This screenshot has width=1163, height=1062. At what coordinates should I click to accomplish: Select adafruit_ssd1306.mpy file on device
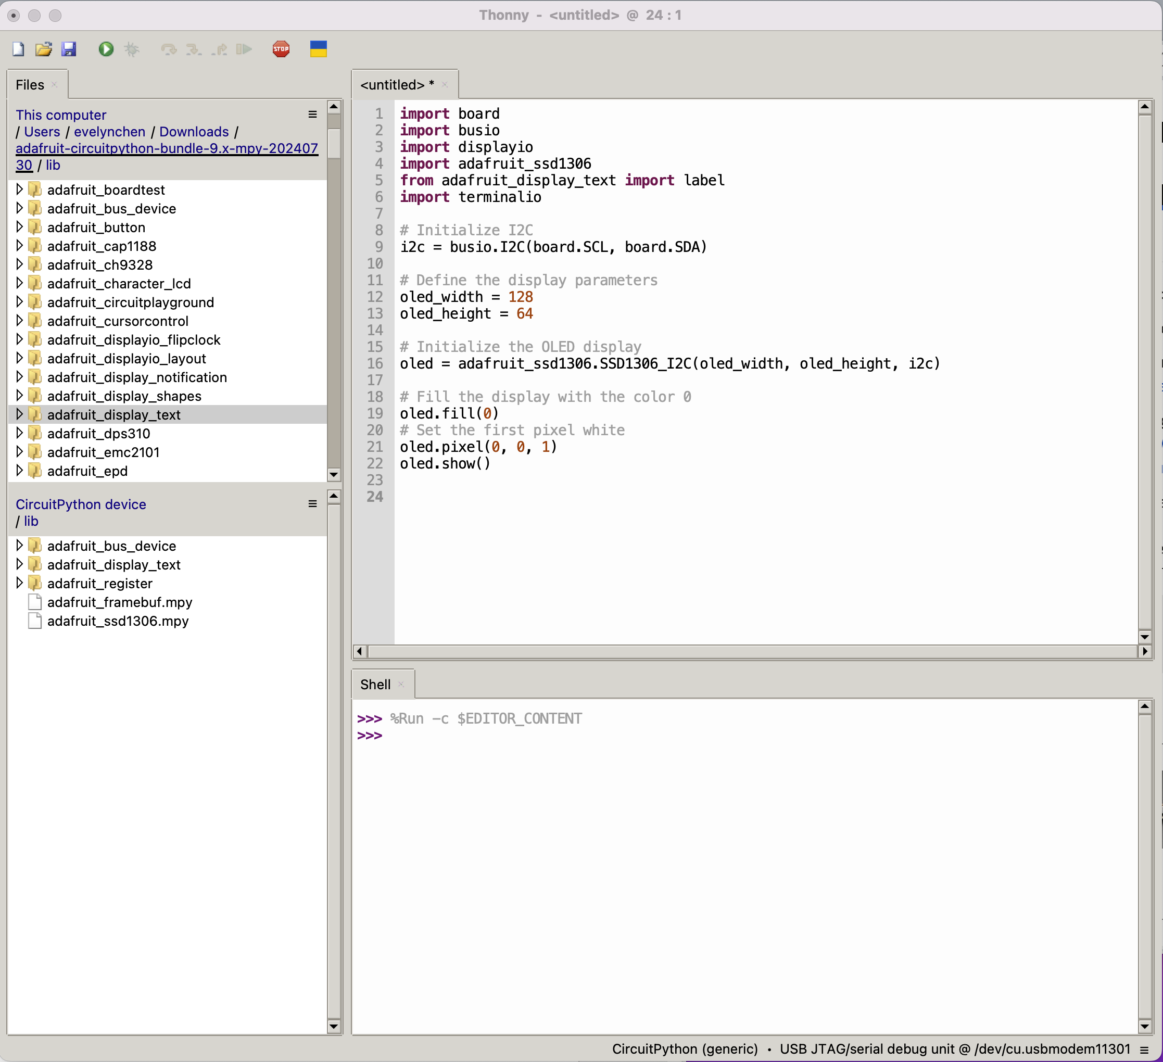click(x=118, y=621)
